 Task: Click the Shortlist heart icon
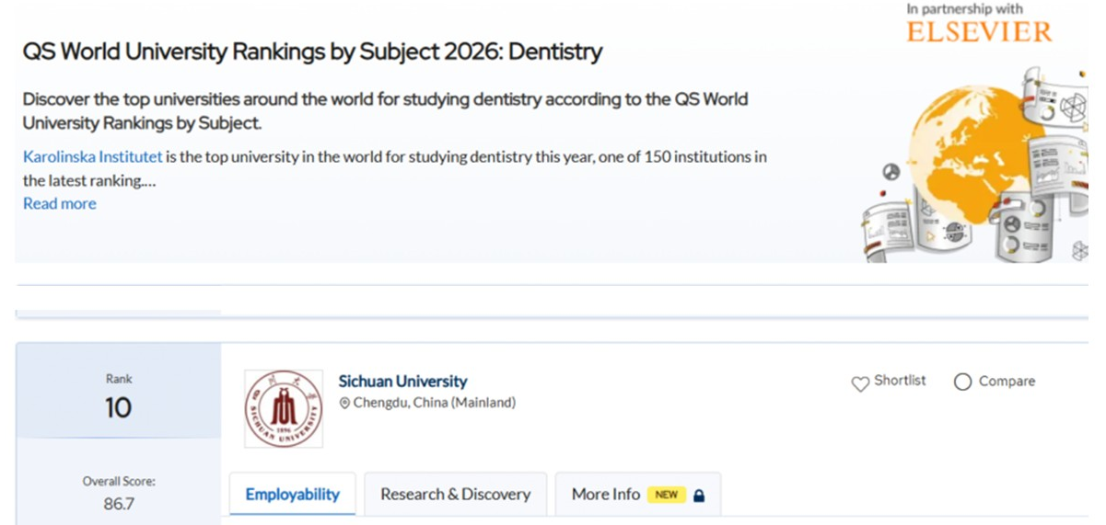point(860,383)
